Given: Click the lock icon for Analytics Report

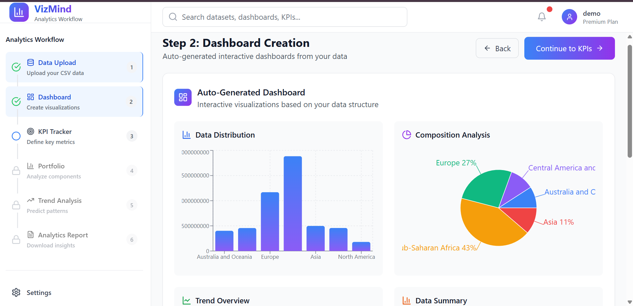Looking at the screenshot, I should coord(16,239).
